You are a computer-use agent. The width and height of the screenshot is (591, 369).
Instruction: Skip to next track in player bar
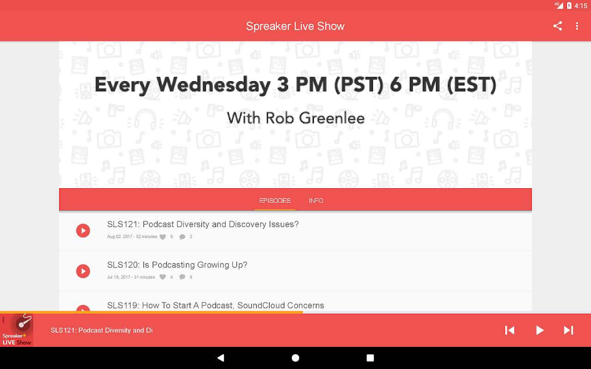[x=568, y=330]
